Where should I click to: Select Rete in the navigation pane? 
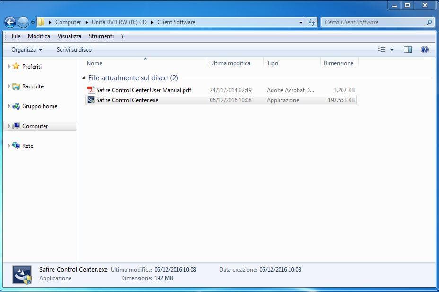(27, 146)
